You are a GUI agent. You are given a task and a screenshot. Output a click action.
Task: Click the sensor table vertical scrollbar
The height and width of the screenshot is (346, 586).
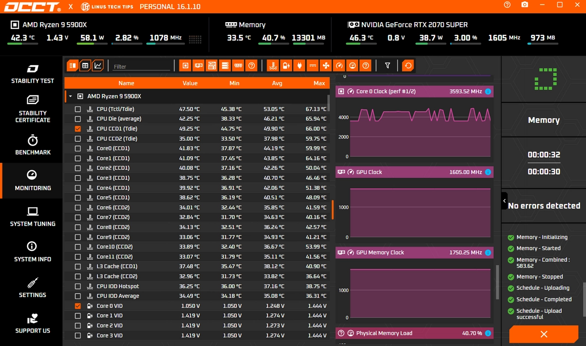[x=329, y=103]
